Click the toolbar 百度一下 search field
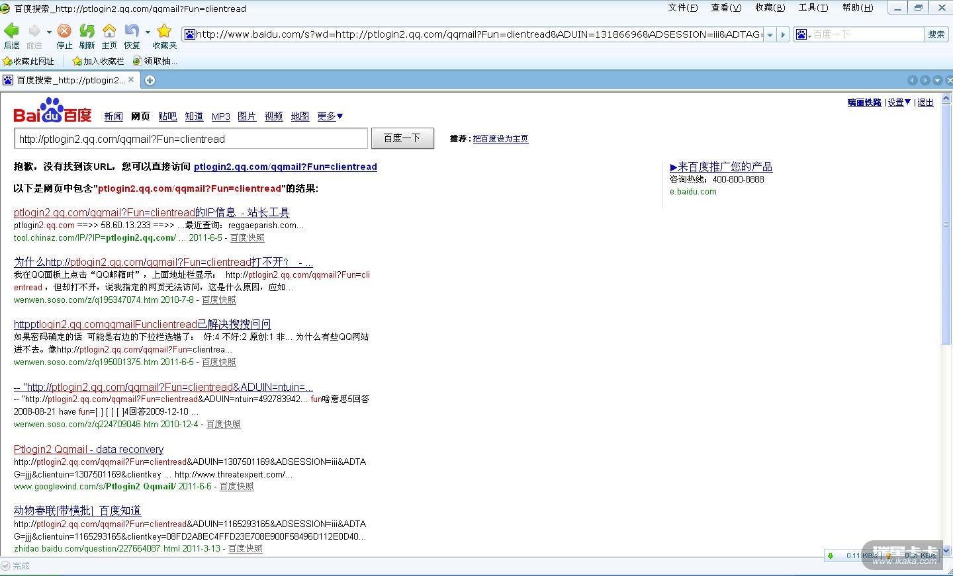953x576 pixels. pos(867,34)
